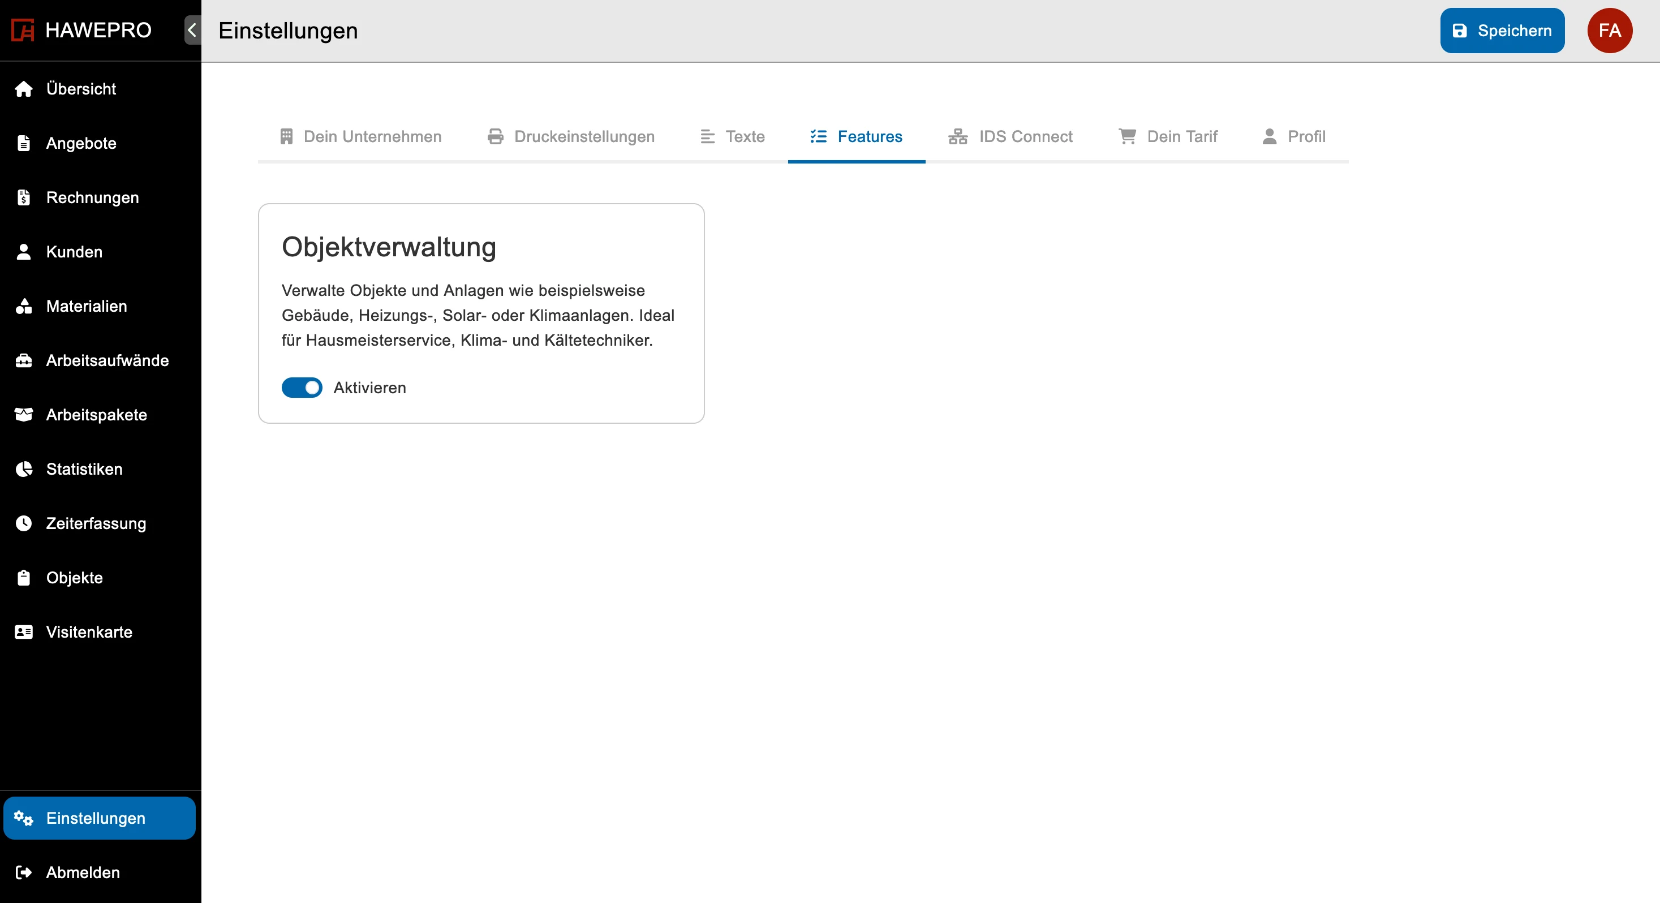Viewport: 1660px width, 903px height.
Task: Click the text lines icon of Texte
Action: click(708, 137)
